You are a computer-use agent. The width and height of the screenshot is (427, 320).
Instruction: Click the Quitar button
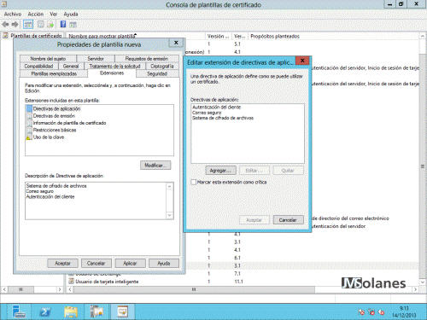pyautogui.click(x=288, y=171)
